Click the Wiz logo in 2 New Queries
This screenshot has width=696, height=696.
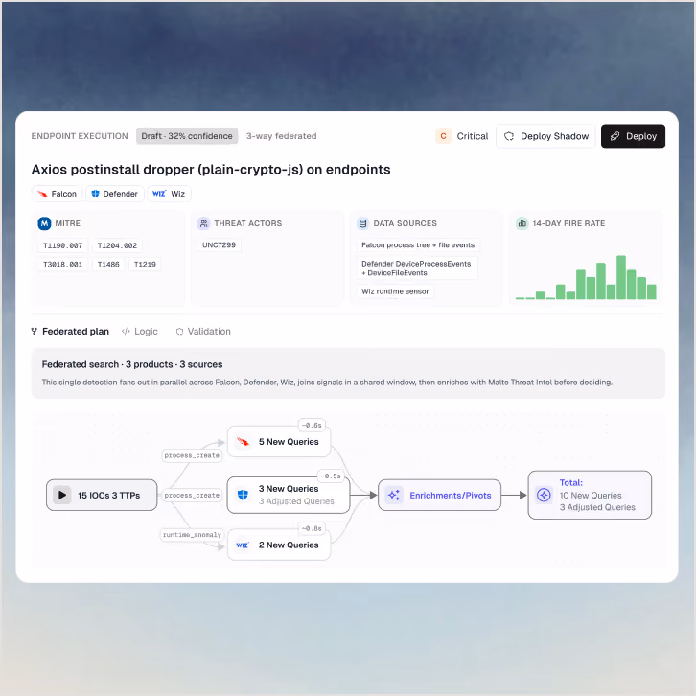[243, 545]
